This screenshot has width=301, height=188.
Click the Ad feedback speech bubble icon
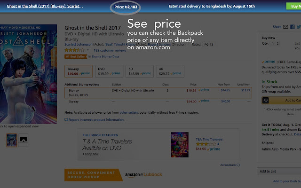(238, 165)
